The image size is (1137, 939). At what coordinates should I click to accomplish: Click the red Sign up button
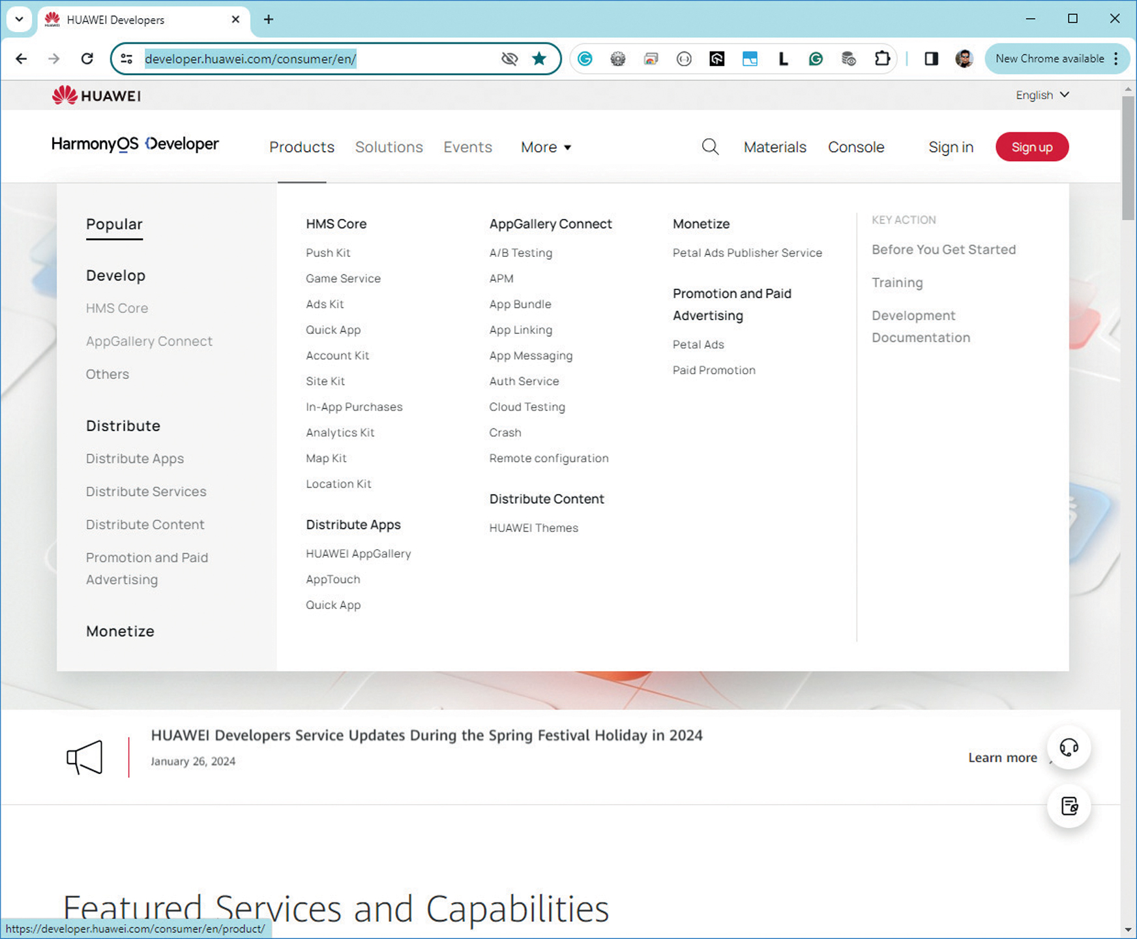point(1032,147)
